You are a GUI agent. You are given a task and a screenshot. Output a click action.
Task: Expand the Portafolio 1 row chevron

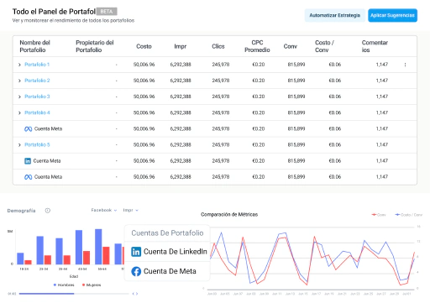coord(19,65)
